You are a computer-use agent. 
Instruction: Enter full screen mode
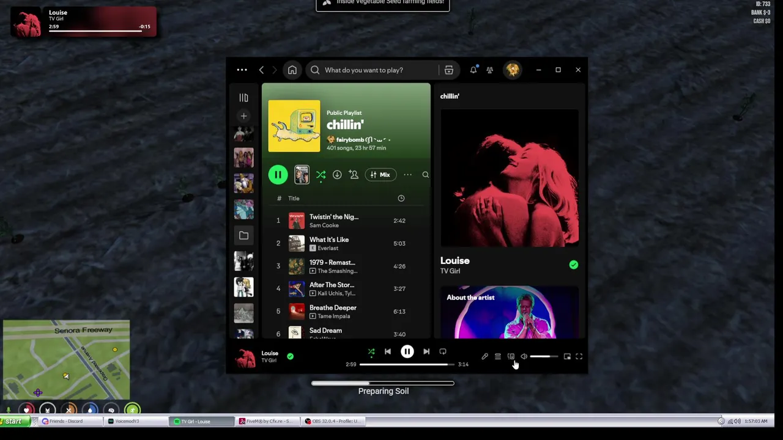click(x=579, y=356)
